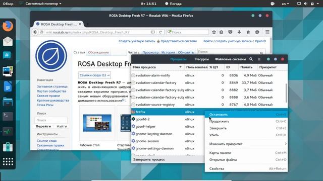Open the История wiki tab
The width and height of the screenshot is (323, 181).
168,52
